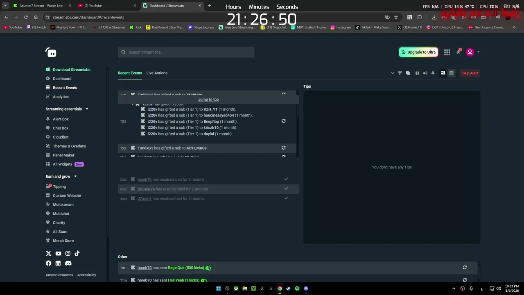Reload the page
The image size is (524, 295).
[x=26, y=17]
